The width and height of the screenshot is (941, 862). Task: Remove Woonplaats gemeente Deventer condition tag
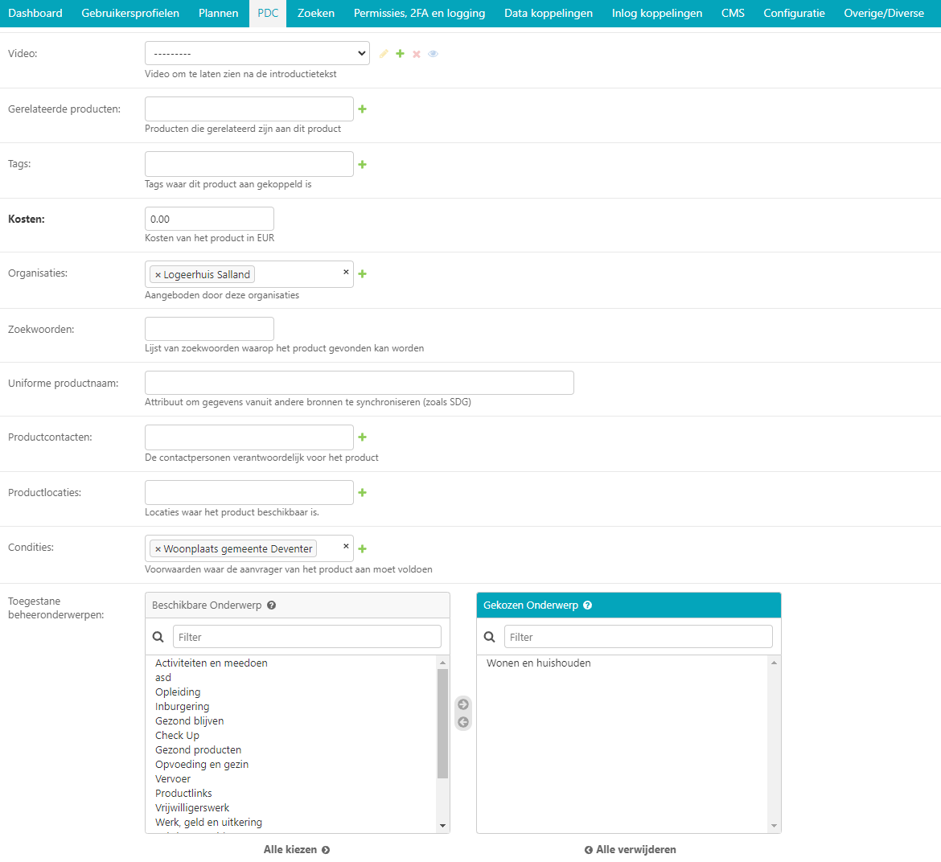point(158,549)
